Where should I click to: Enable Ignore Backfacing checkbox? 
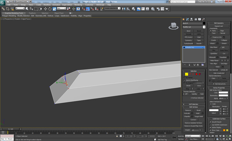point(184,80)
